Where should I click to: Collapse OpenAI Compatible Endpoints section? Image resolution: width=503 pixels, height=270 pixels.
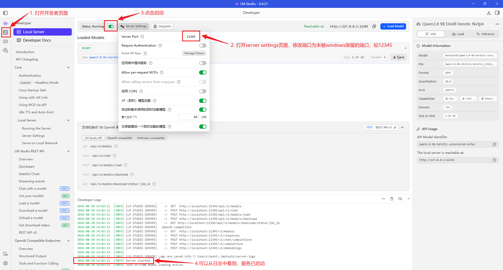pos(68,241)
